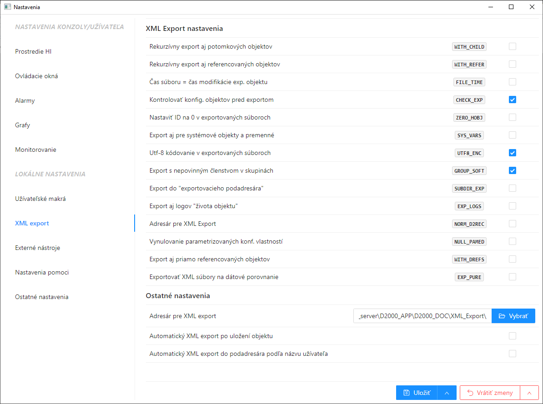Click the Nastavenia window app icon
The width and height of the screenshot is (543, 404).
point(7,7)
